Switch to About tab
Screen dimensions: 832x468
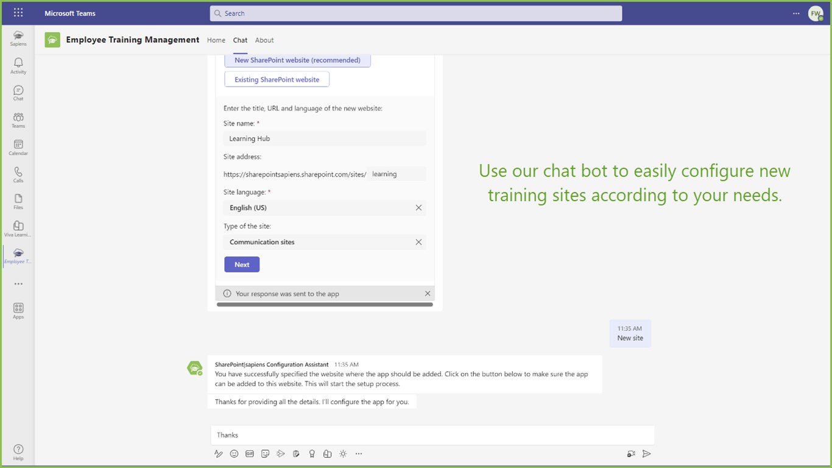(264, 40)
